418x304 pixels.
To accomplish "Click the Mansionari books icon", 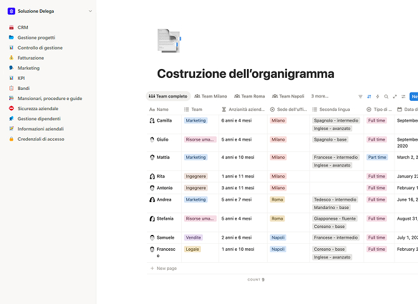I will click(11, 98).
